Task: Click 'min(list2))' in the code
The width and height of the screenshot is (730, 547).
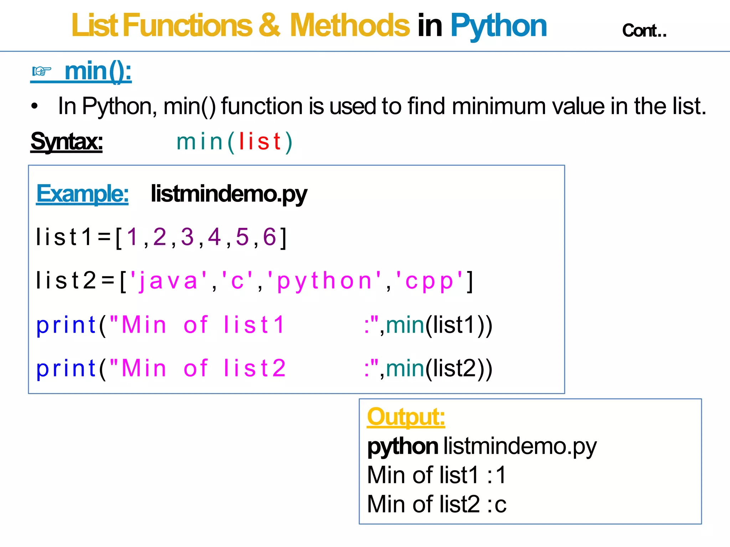Action: 439,369
